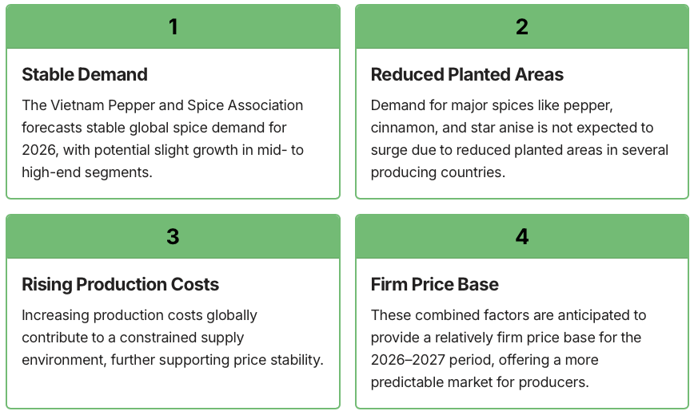Click the number 3 card header
Screen dimensions: 694x415
[x=173, y=237]
